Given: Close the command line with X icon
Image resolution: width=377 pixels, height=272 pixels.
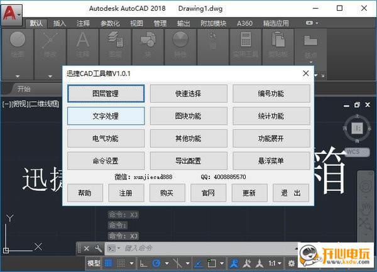Looking at the screenshot, I should (87, 249).
